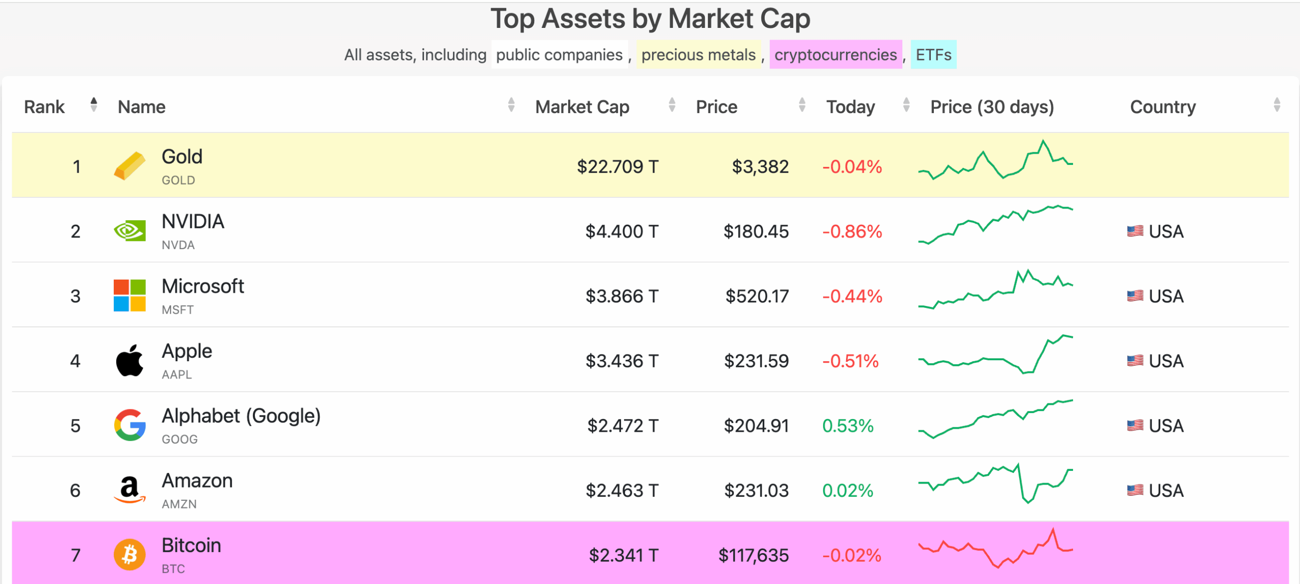View Bitcoin 30-day price chart

click(995, 548)
